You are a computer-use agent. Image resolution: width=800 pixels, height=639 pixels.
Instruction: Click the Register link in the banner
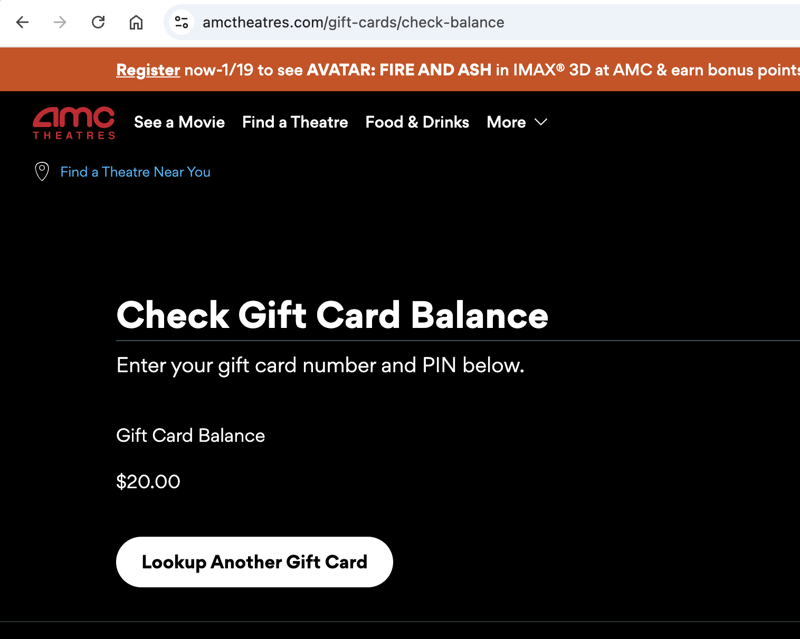(148, 70)
